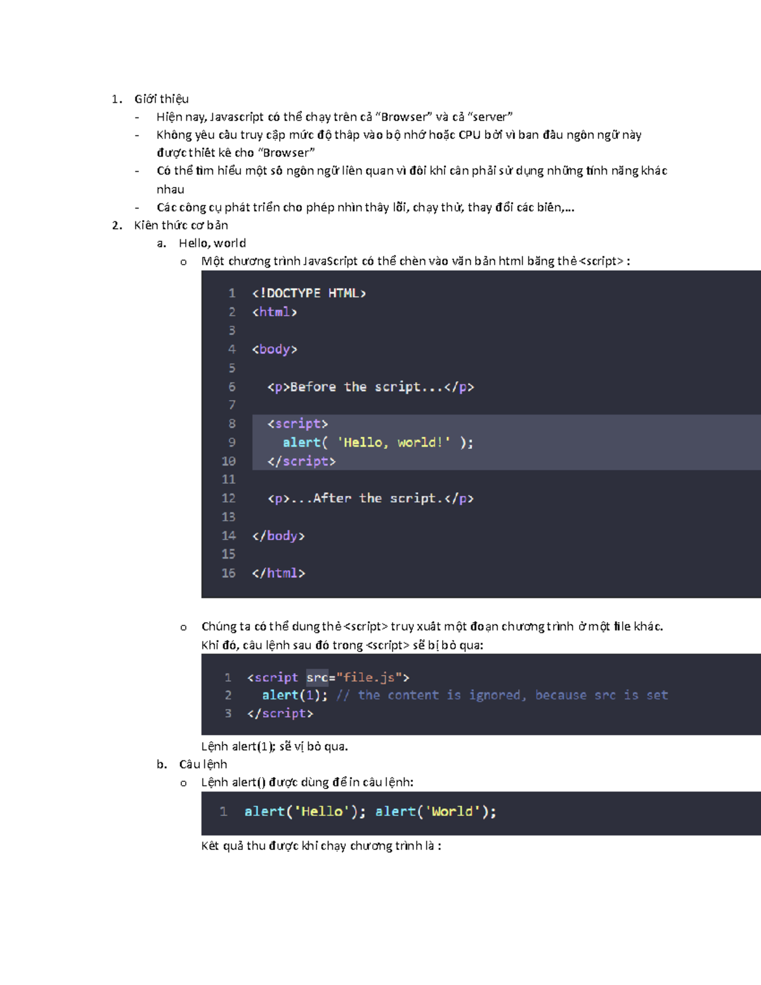Image resolution: width=761 pixels, height=985 pixels.
Task: Click the code alert( 'Hello, world!' );
Action: [x=378, y=443]
